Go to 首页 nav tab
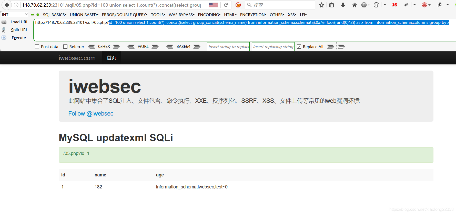The height and width of the screenshot is (214, 456). (x=111, y=58)
